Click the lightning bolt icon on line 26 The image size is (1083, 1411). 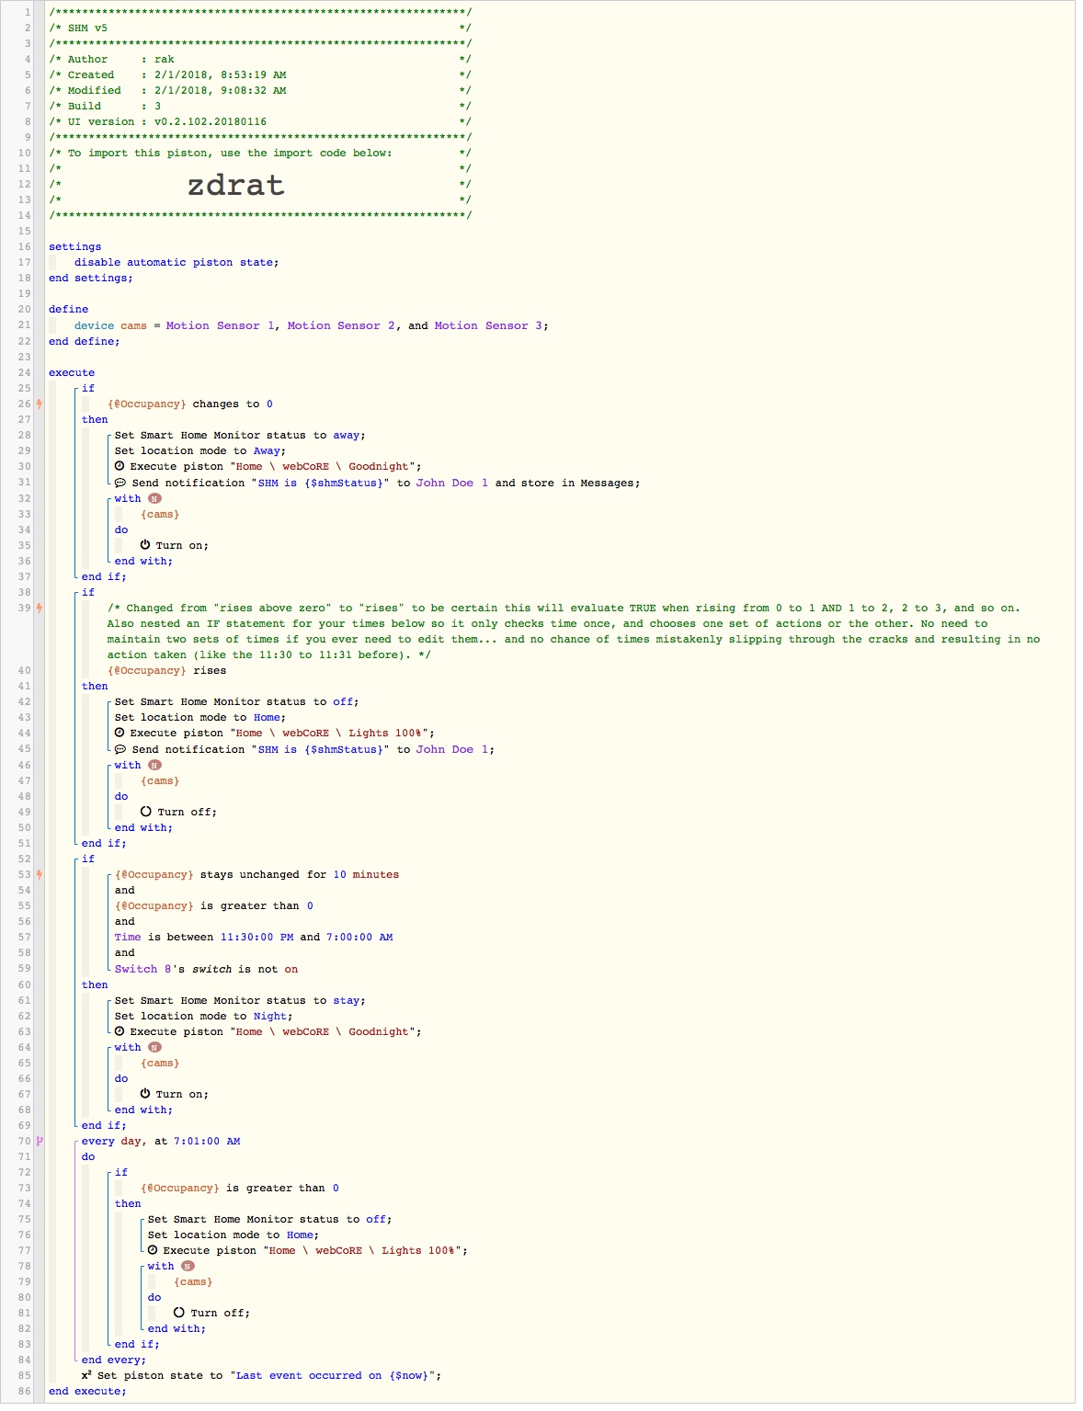tap(40, 404)
